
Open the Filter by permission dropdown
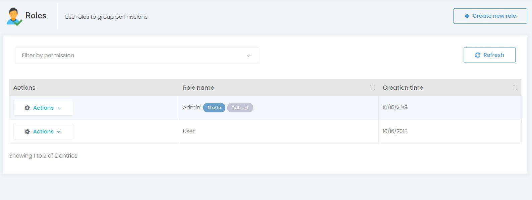tap(137, 56)
